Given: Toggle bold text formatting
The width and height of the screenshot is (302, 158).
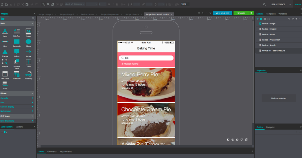Looking at the screenshot, I should pos(109,4).
